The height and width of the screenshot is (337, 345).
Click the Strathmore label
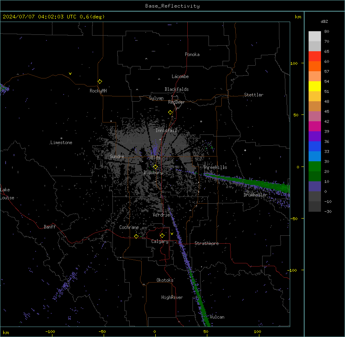pos(207,243)
